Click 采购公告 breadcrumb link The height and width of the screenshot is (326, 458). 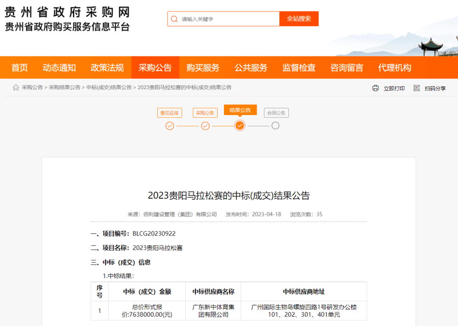32,87
